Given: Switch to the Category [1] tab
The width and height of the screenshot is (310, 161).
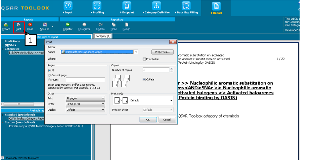Looking at the screenshot, I should click(x=103, y=36).
